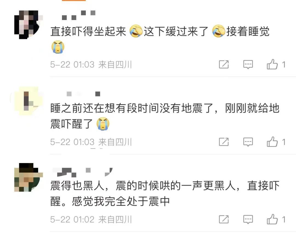Screen dimensions: 296x236
Task: Tap the second commenter's blurred username
Action: [83, 94]
